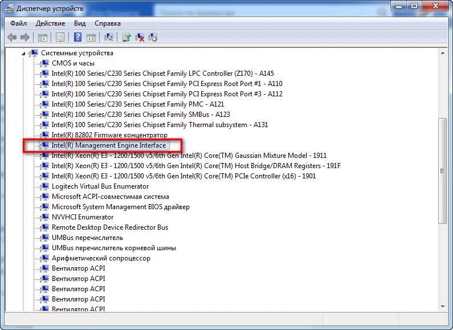Toggle the show/hide console tree toolbar icon
This screenshot has width=453, height=330.
click(43, 37)
